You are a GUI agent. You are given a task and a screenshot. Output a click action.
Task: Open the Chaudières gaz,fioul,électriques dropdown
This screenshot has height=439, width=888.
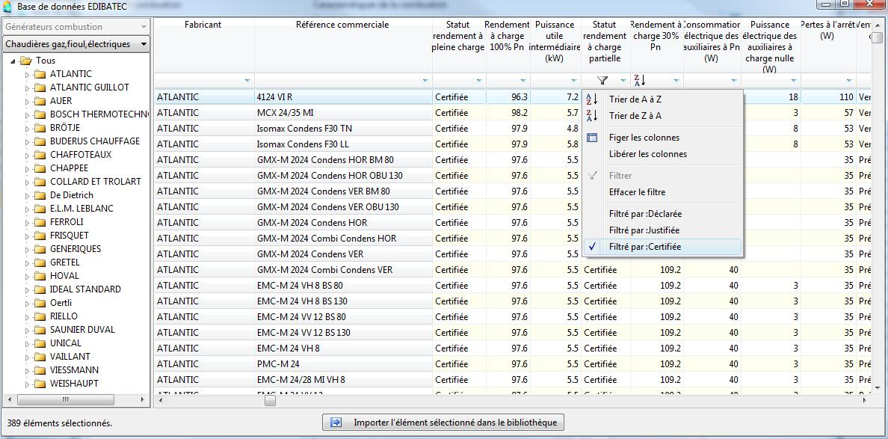pos(76,44)
